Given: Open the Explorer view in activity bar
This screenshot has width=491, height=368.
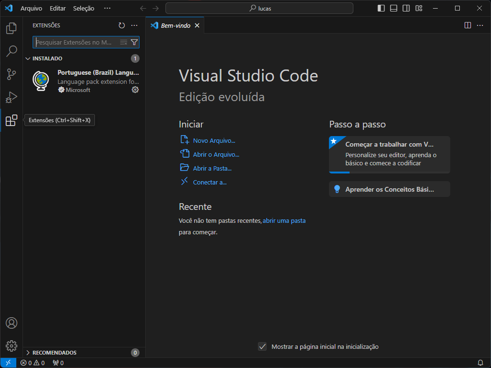Looking at the screenshot, I should [11, 29].
